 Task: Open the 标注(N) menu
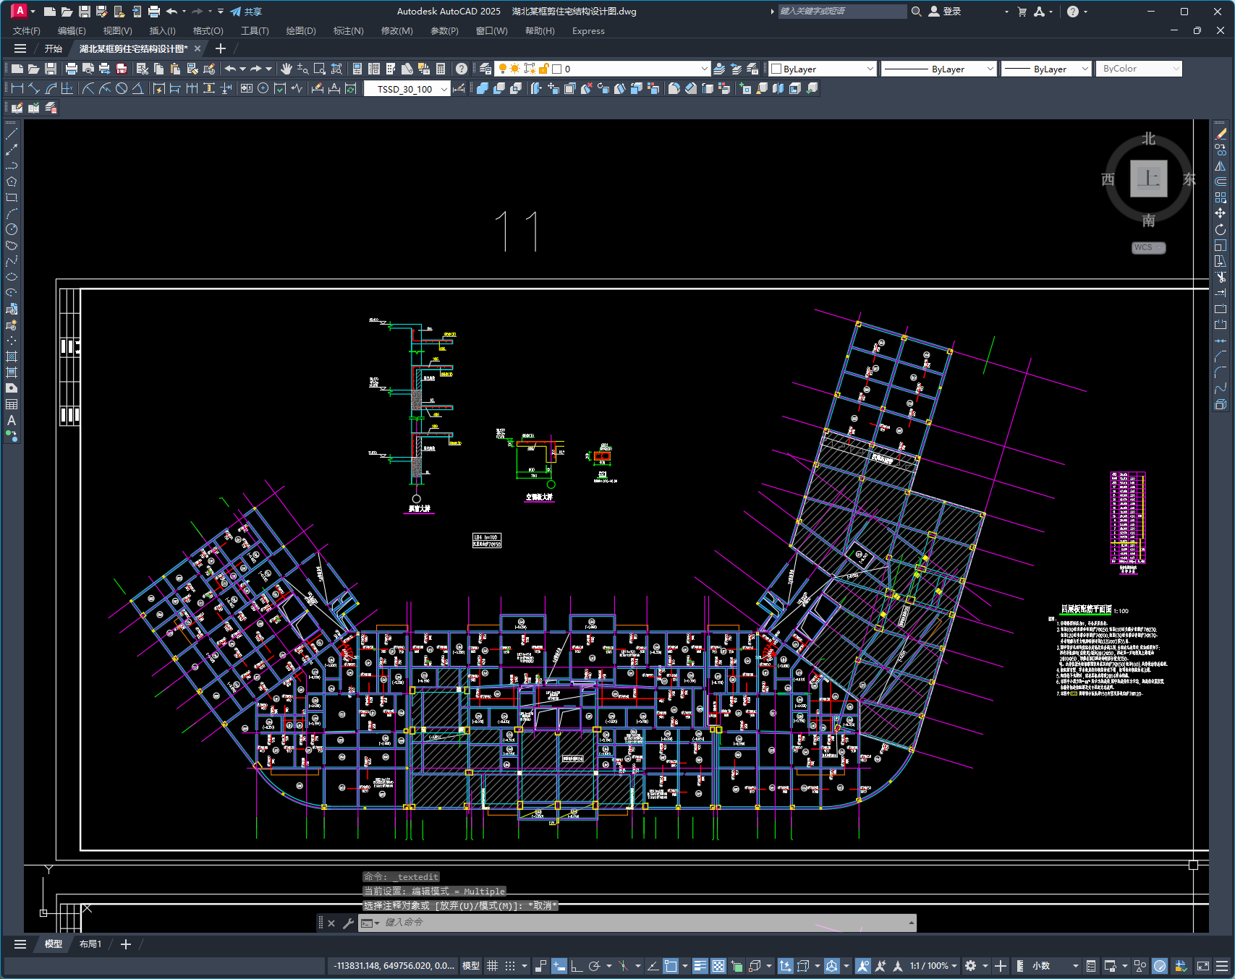(348, 31)
